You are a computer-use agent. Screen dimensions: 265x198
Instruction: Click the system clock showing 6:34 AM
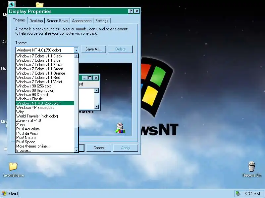point(252,194)
